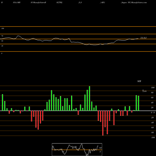Viewport: 156px width, 156px height.
Task: Click the RSI 70 level label
Action: [x=2, y=36]
